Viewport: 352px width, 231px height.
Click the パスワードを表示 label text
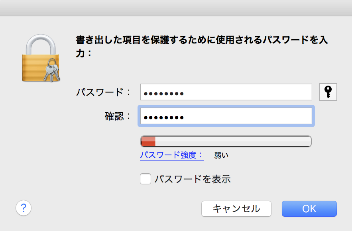(x=193, y=179)
